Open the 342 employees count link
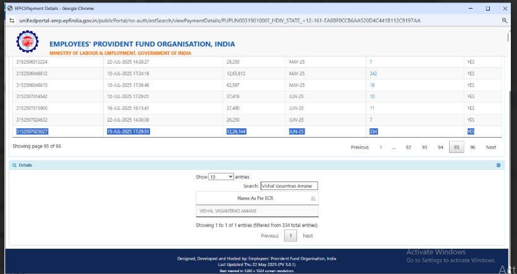The height and width of the screenshot is (274, 517). pyautogui.click(x=373, y=73)
